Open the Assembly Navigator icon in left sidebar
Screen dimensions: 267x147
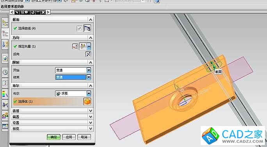5,23
